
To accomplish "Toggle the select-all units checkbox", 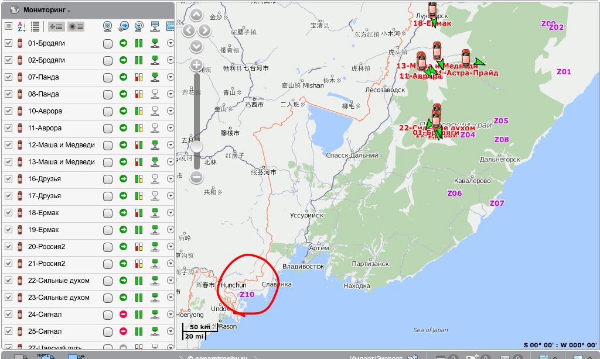I will [8, 26].
